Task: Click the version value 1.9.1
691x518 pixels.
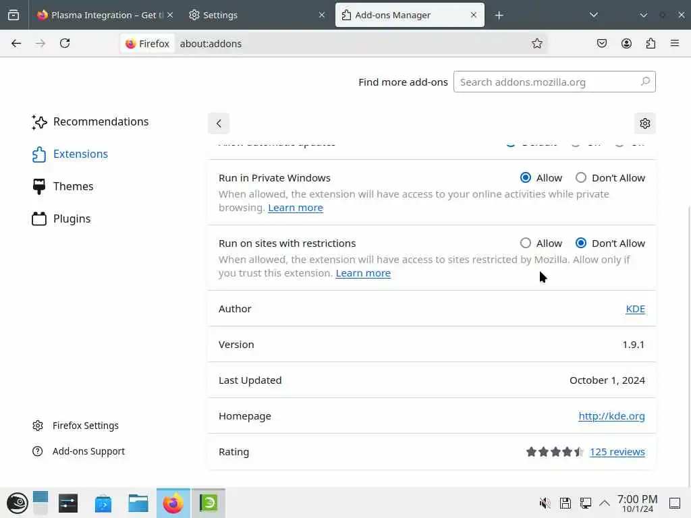Action: [x=633, y=345]
